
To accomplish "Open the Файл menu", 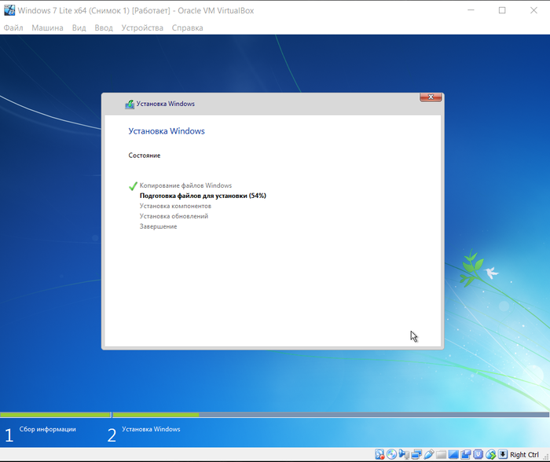I will tap(13, 27).
